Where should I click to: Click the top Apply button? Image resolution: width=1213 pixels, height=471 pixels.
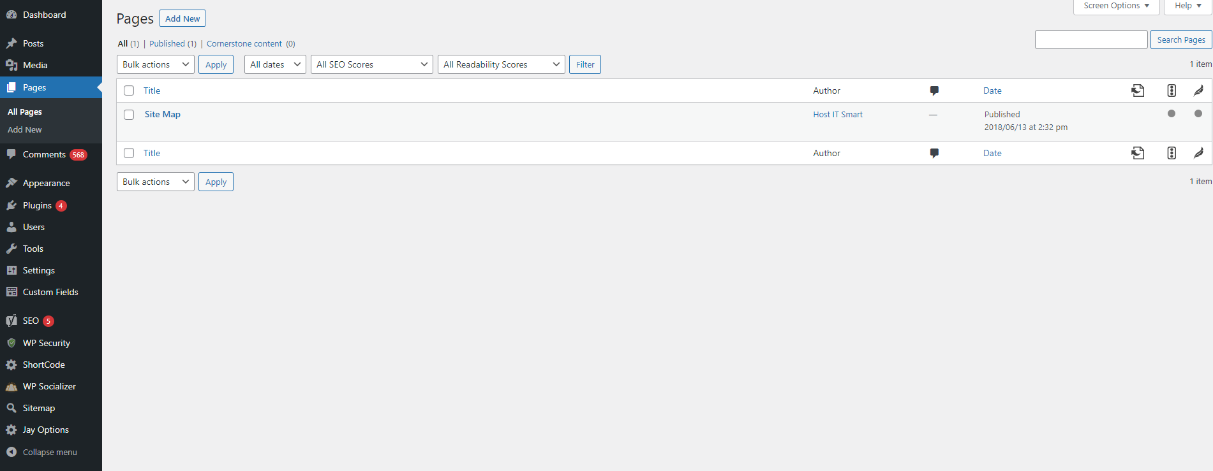(216, 64)
